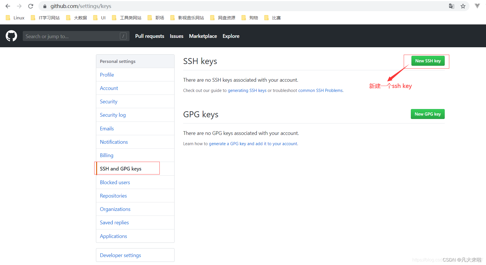The width and height of the screenshot is (486, 265).
Task: Open the Marketplace menu item
Action: [203, 36]
